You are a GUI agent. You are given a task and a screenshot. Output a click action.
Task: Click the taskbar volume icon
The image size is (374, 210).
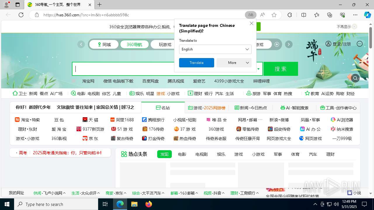[336, 204]
